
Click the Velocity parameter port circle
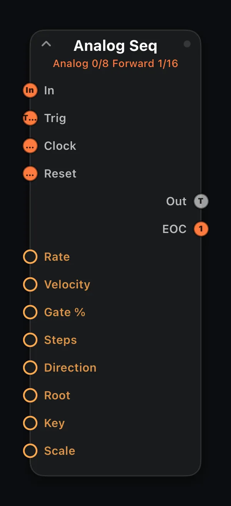pyautogui.click(x=30, y=285)
